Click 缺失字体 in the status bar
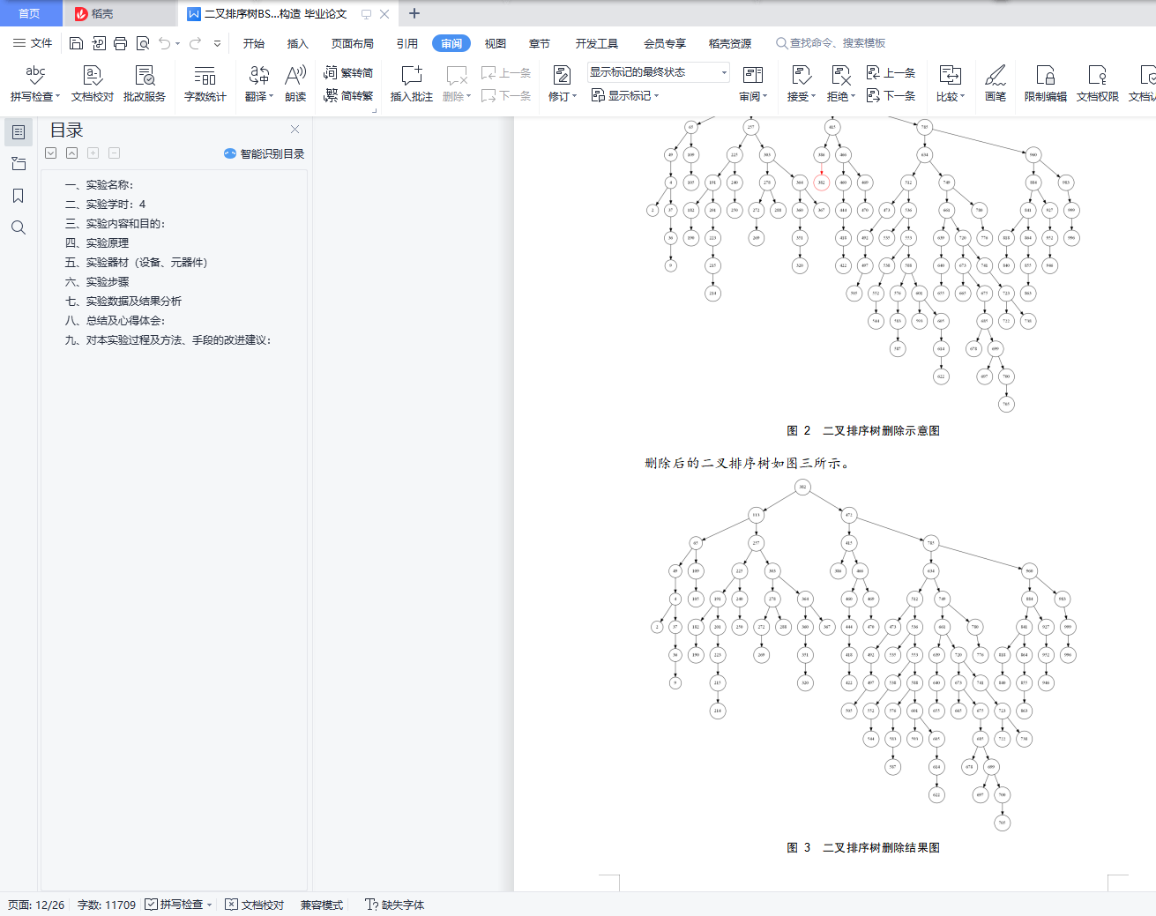This screenshot has height=916, width=1156. 395,905
